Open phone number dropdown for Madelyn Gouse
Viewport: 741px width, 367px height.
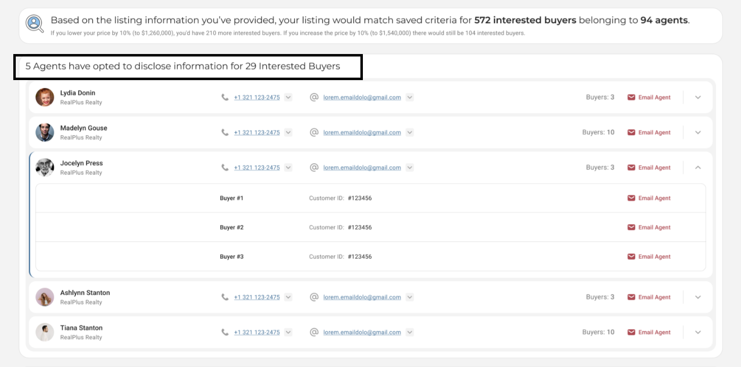[289, 133]
